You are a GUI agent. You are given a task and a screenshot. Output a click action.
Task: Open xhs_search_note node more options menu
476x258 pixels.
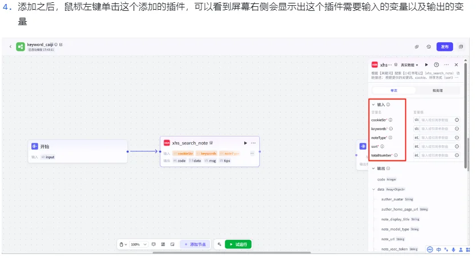point(253,143)
